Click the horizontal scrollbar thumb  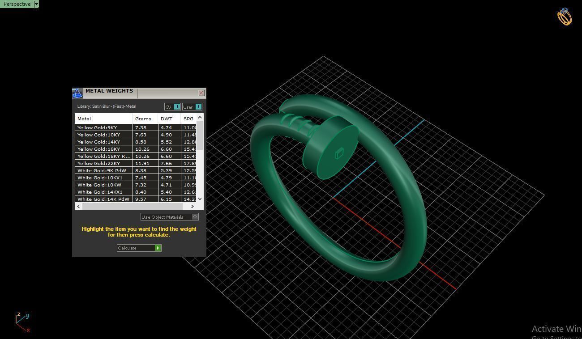(133, 206)
